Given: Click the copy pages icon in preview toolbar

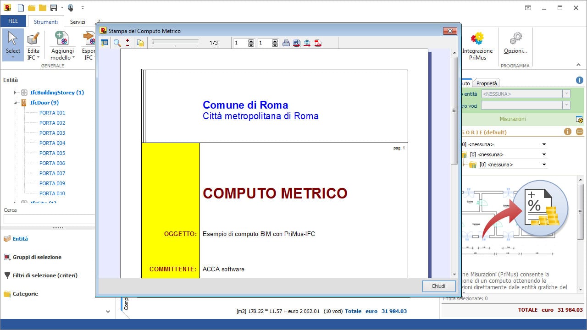Looking at the screenshot, I should click(140, 43).
